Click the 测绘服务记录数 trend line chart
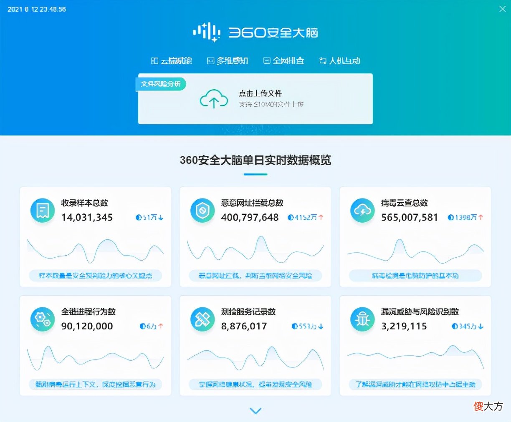 255,358
